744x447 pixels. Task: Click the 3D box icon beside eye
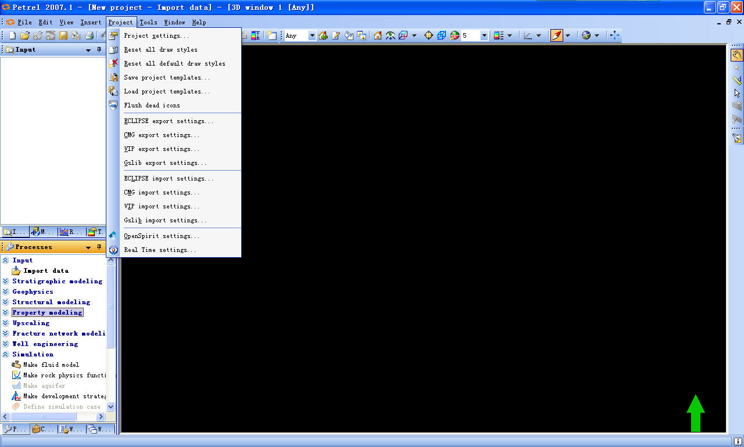403,36
